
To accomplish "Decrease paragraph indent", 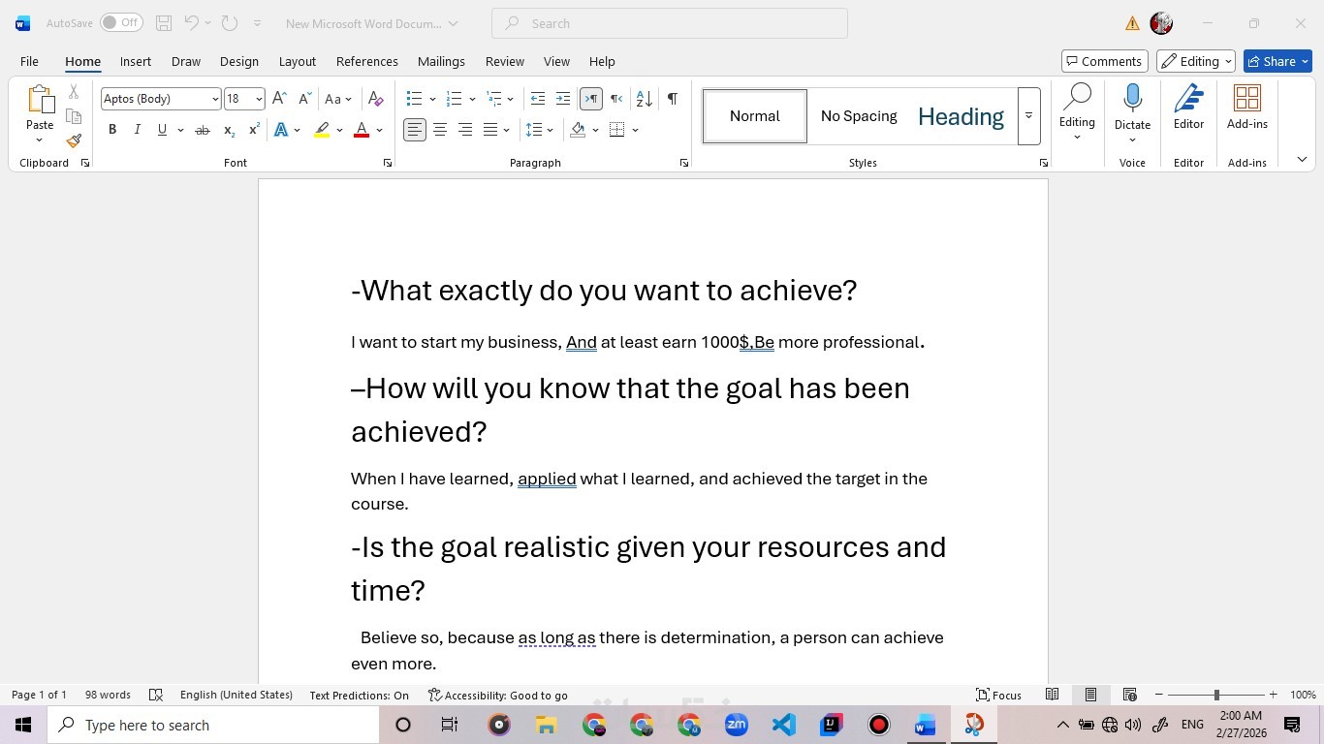I will [x=538, y=99].
